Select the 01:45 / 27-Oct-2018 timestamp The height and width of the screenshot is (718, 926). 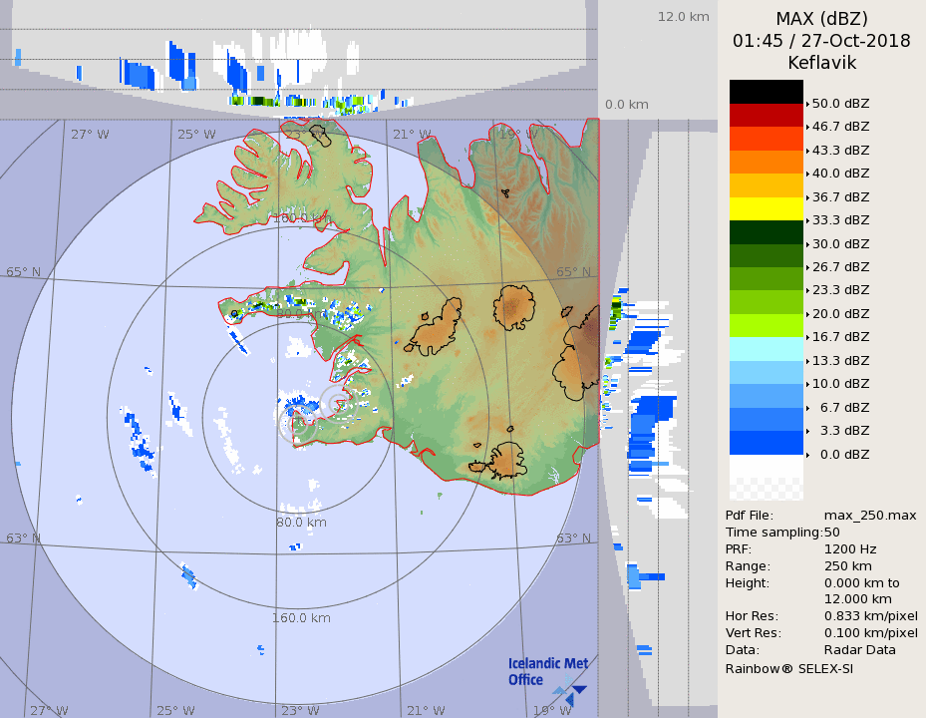[x=821, y=41]
